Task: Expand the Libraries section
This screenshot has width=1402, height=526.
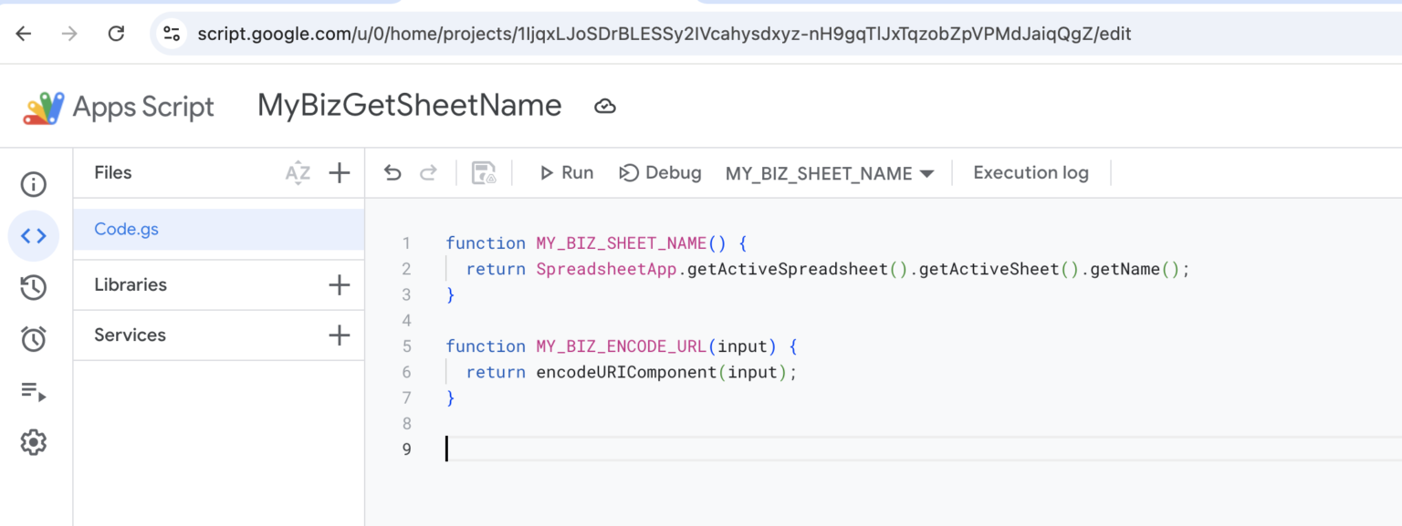Action: [x=339, y=284]
